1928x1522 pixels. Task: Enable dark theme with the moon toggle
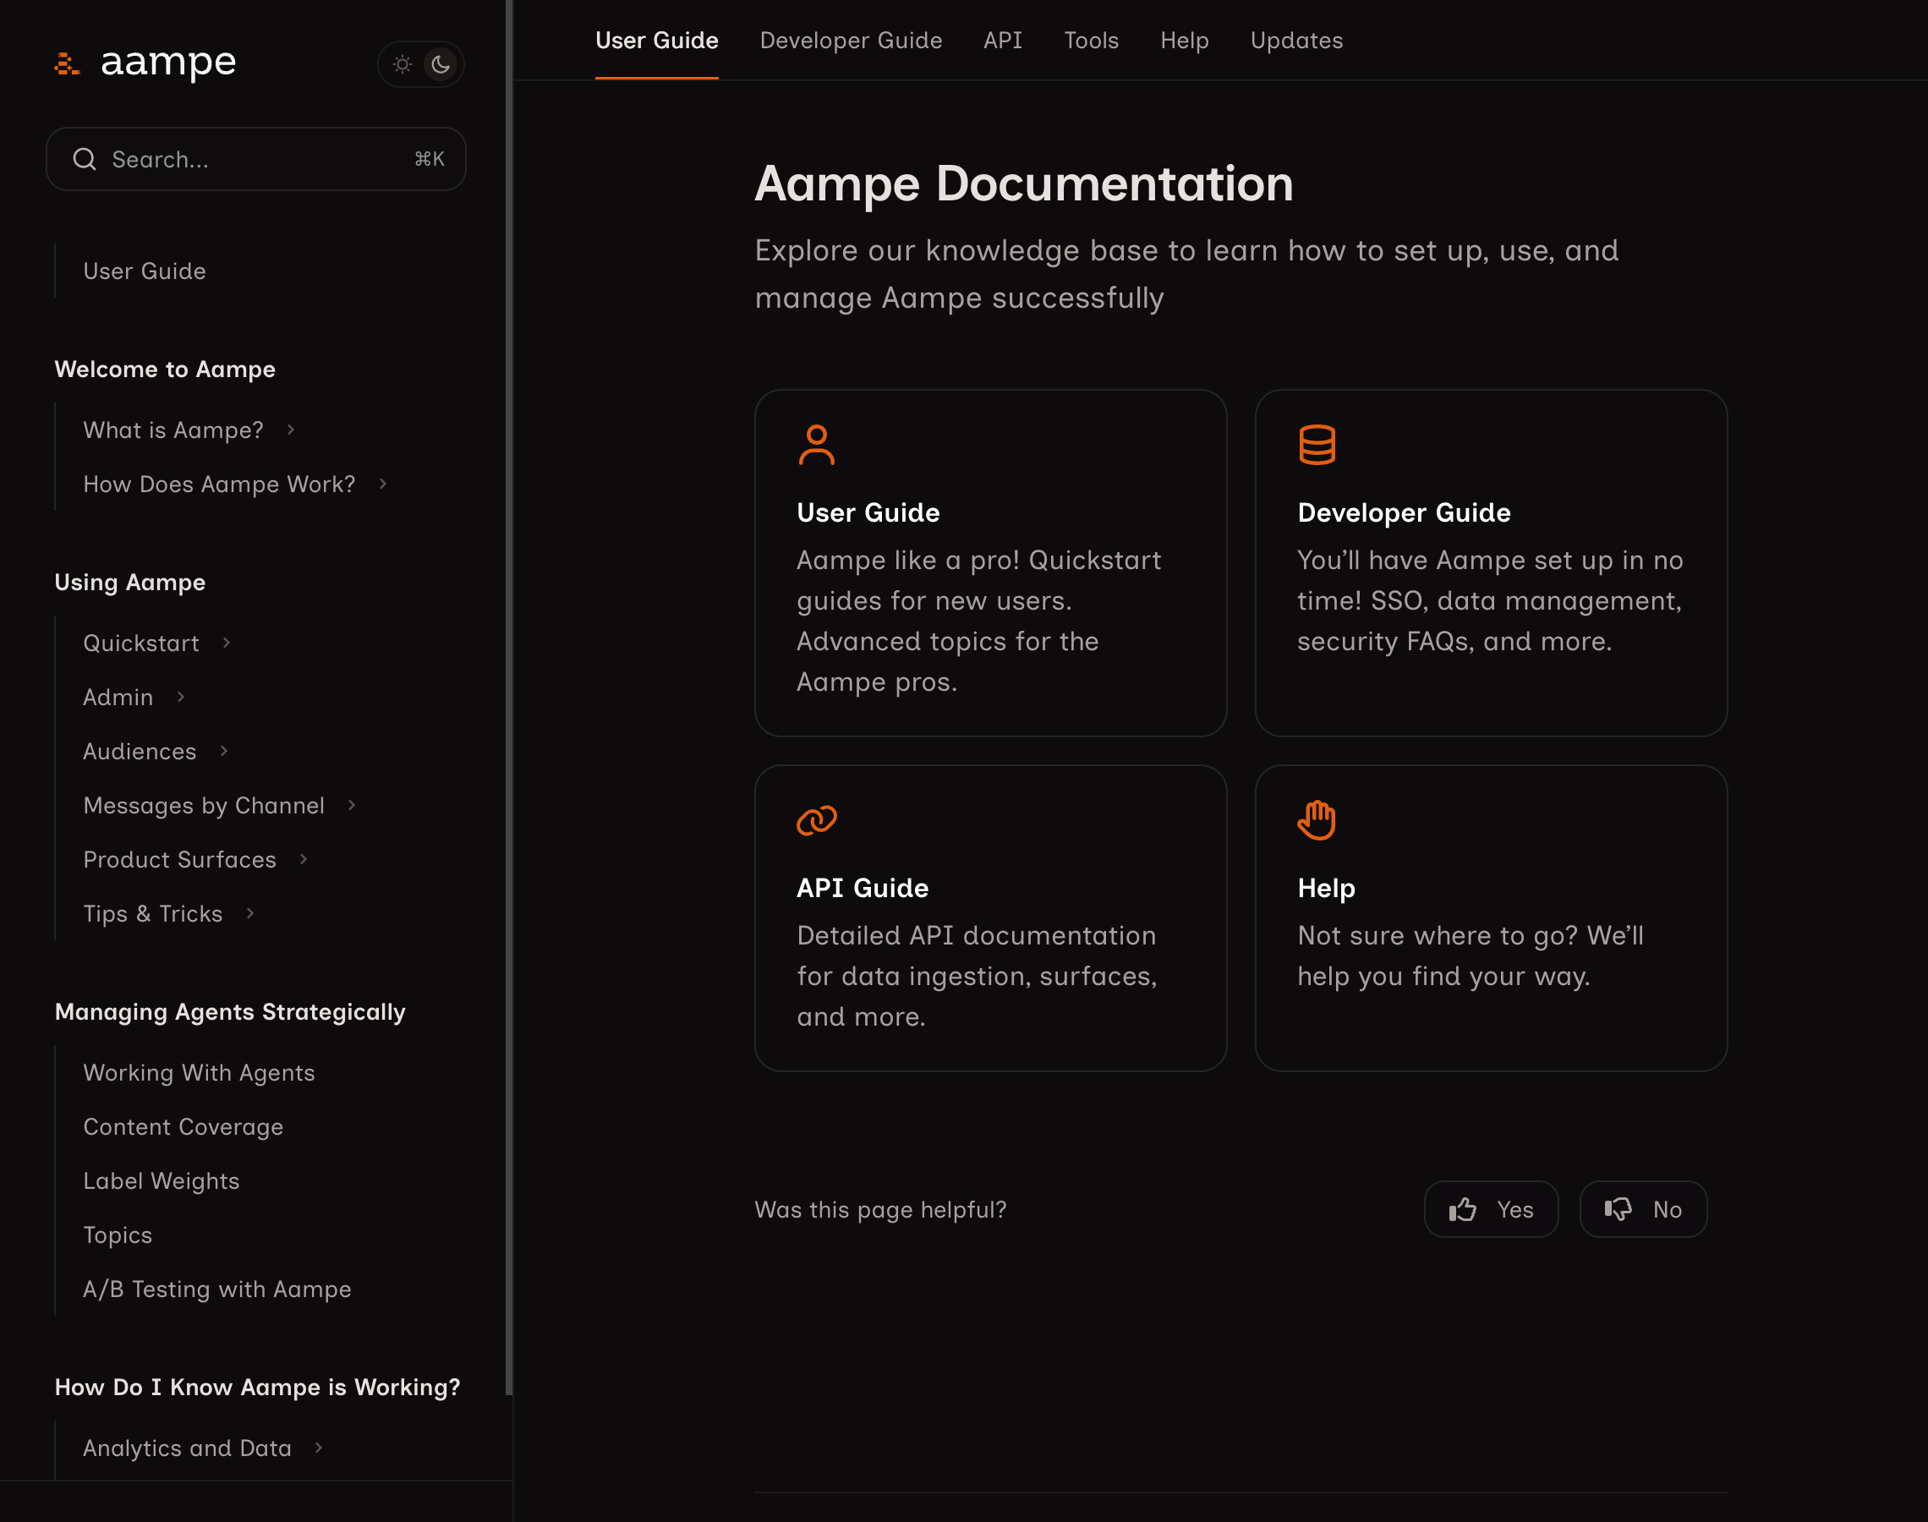coord(441,63)
